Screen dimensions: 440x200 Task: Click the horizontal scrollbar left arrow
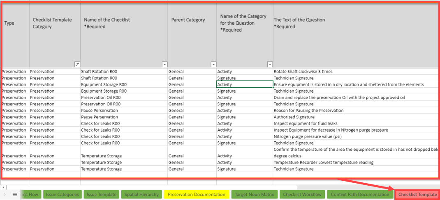4,187
